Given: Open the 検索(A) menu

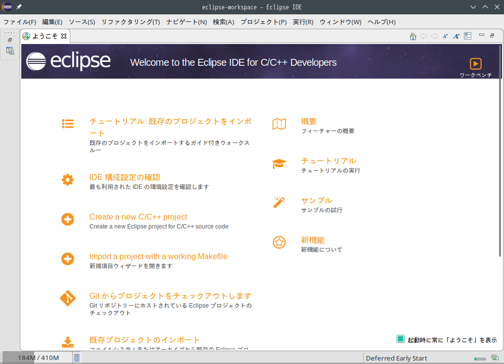Looking at the screenshot, I should [x=223, y=22].
